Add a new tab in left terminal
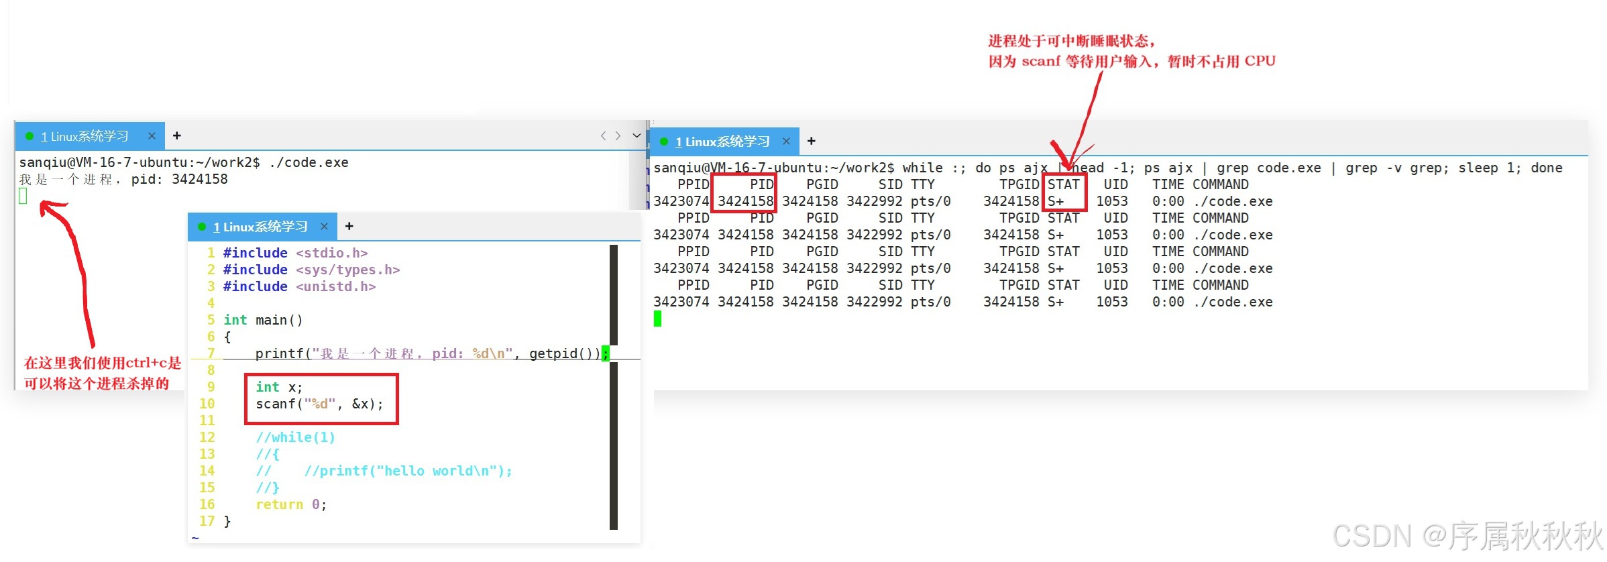 pos(177,135)
